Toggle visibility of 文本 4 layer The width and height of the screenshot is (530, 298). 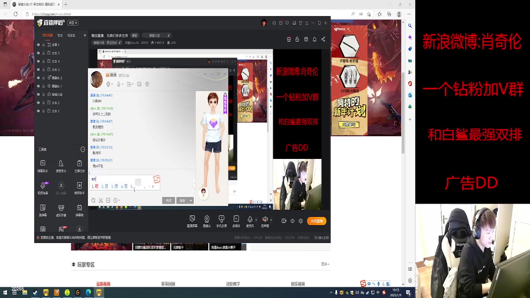tap(39, 61)
